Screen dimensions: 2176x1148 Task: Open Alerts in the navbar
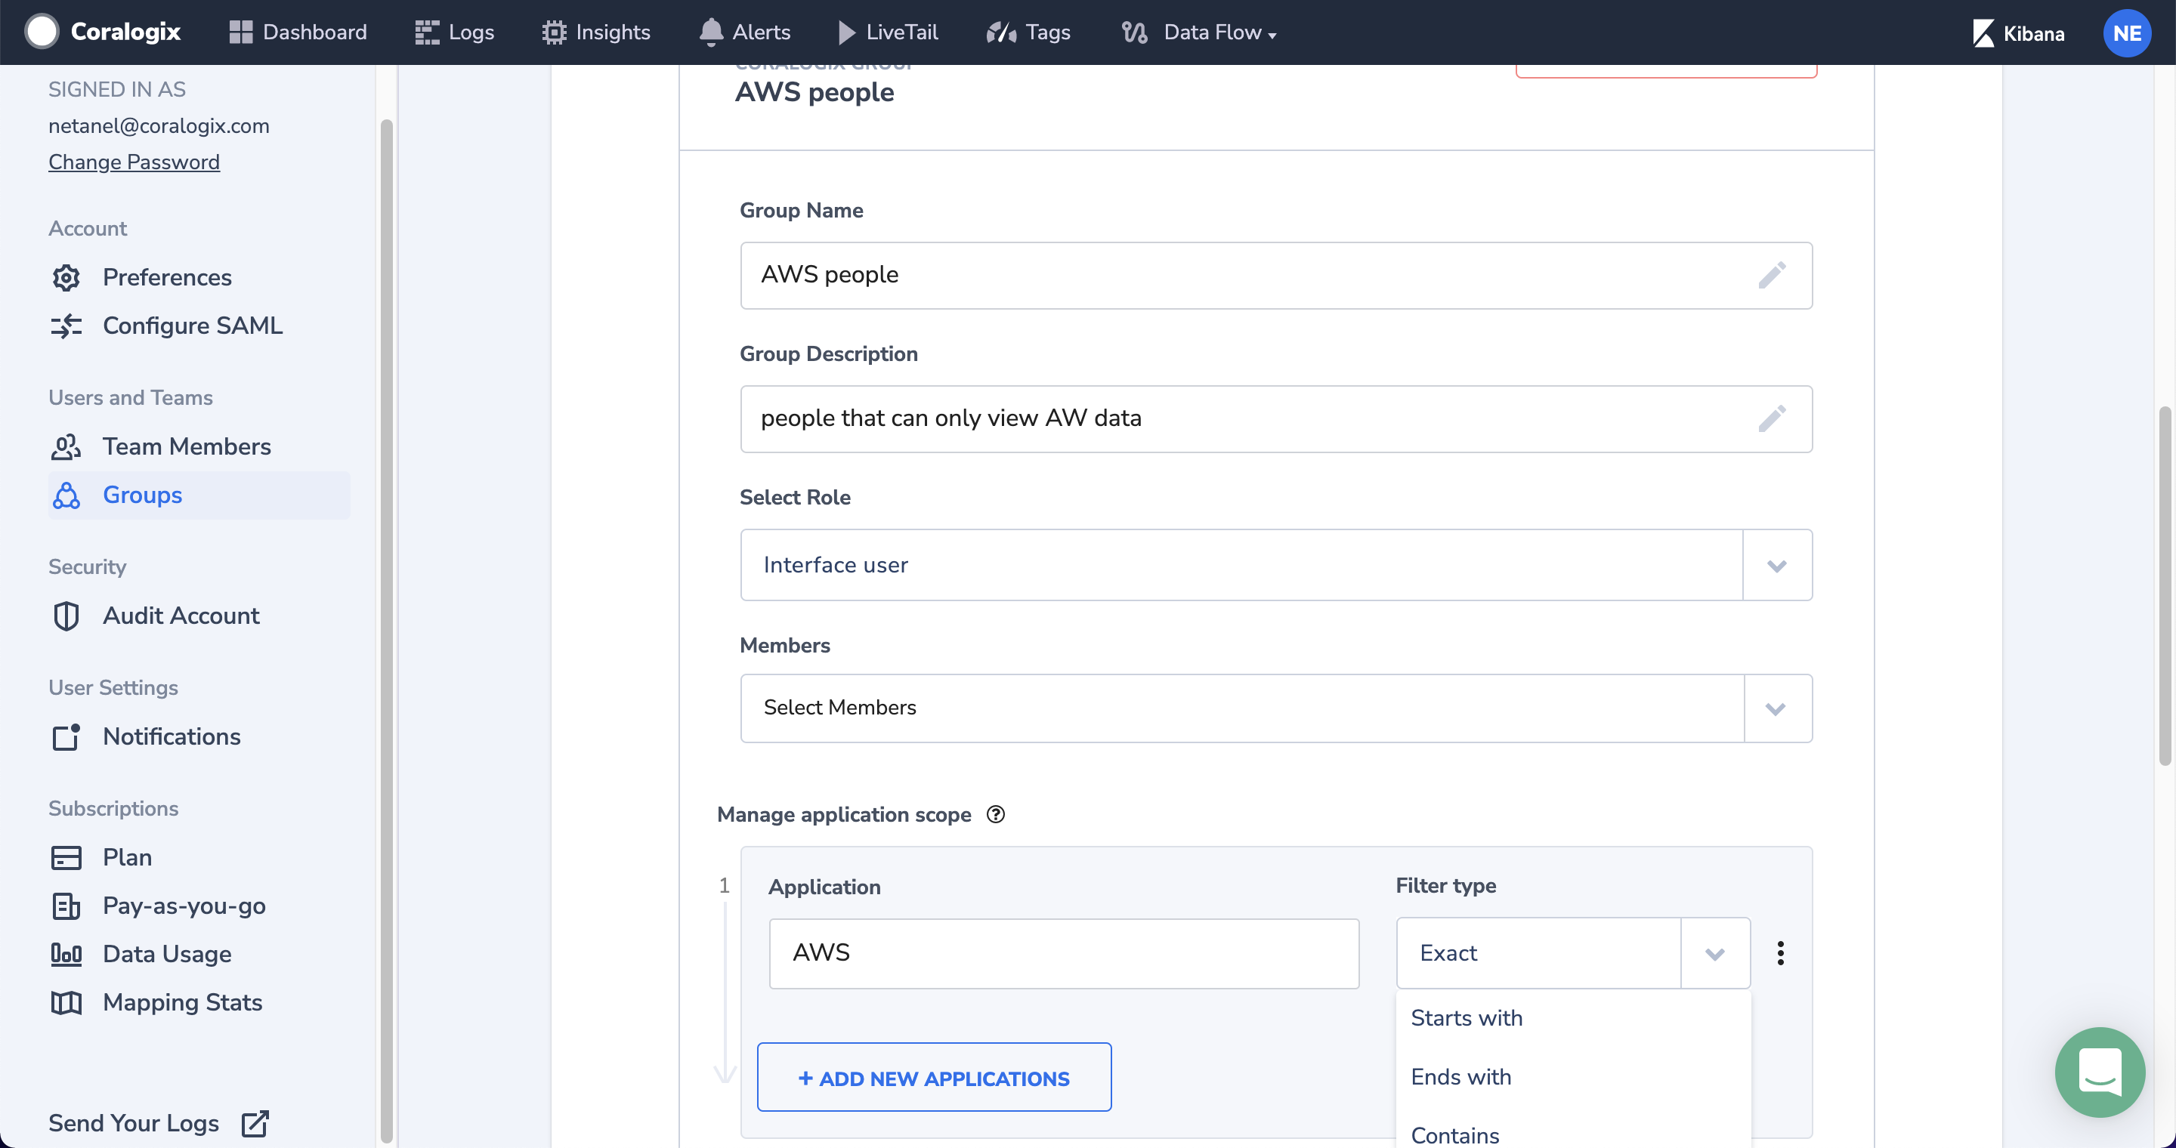[x=745, y=32]
